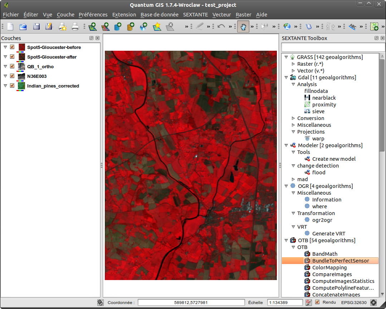Collapse the GRASS algorithms group
This screenshot has width=386, height=309.
pyautogui.click(x=286, y=57)
